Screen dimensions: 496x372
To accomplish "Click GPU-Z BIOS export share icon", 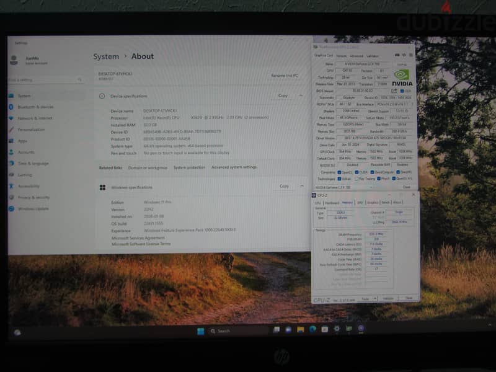I will click(394, 91).
